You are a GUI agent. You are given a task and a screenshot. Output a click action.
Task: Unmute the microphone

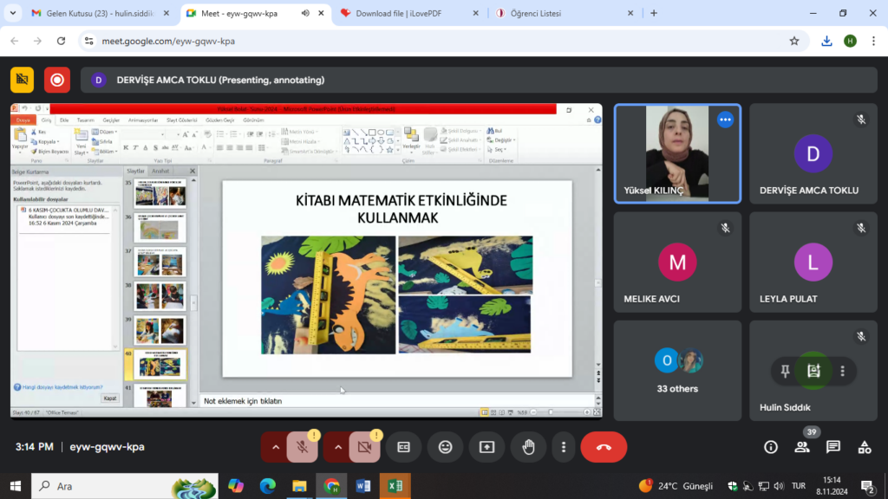(302, 447)
